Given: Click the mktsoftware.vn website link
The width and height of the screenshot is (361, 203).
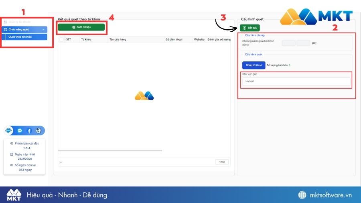Looking at the screenshot, I should coord(331,195).
